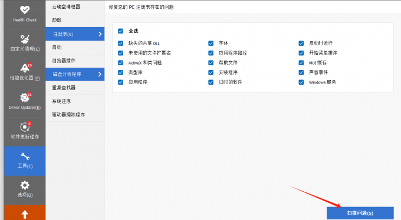Screen dimensions: 401x220
Task: Open 自定义清理 broom icon
Action: (x=25, y=39)
